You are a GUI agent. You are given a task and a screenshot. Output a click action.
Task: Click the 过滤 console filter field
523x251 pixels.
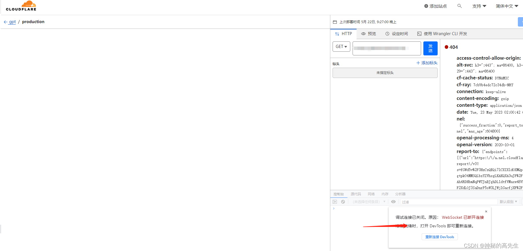click(449, 202)
